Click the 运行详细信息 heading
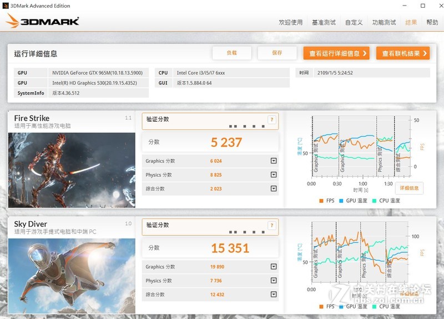This screenshot has width=444, height=319. [36, 53]
